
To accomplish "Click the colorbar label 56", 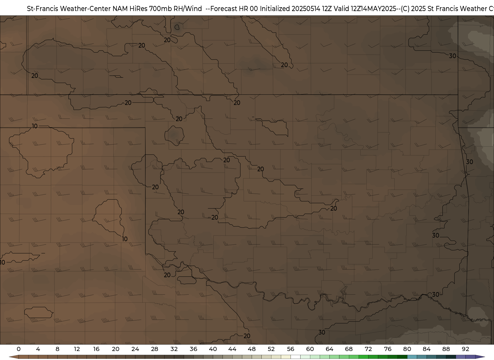I will click(x=290, y=349).
